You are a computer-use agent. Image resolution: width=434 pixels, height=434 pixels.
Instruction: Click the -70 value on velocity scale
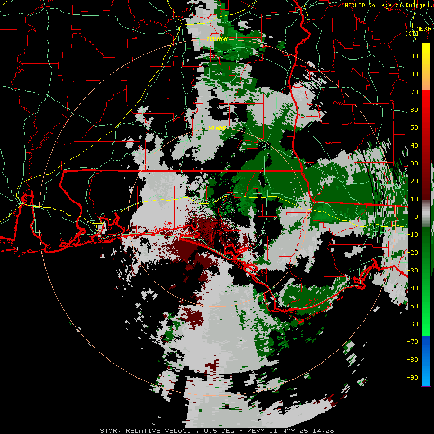412,342
